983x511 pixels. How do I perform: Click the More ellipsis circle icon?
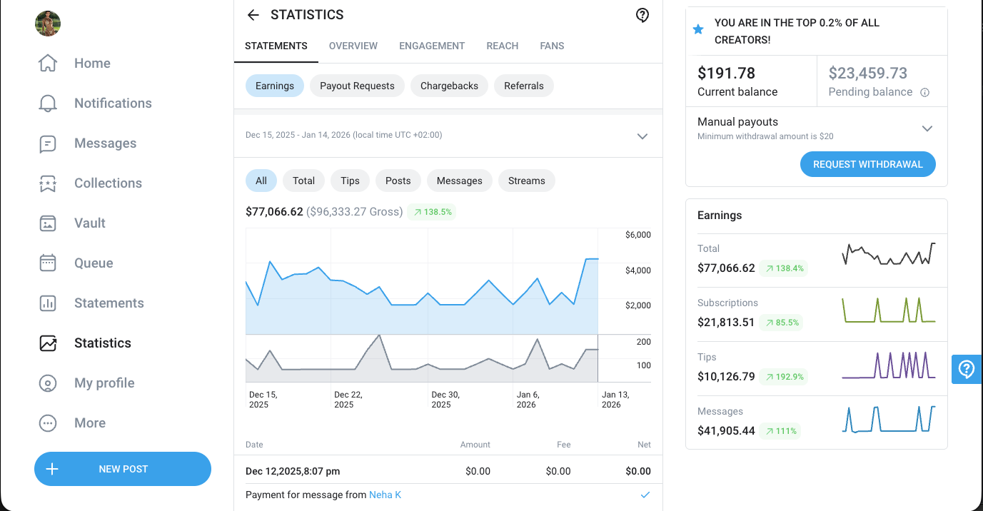48,423
